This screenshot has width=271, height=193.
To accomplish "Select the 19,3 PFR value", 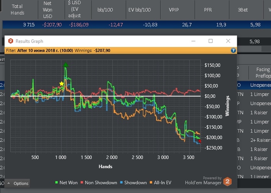I will click(221, 25).
